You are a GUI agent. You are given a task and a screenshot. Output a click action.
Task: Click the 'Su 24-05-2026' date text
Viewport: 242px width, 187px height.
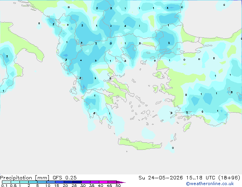click(161, 177)
